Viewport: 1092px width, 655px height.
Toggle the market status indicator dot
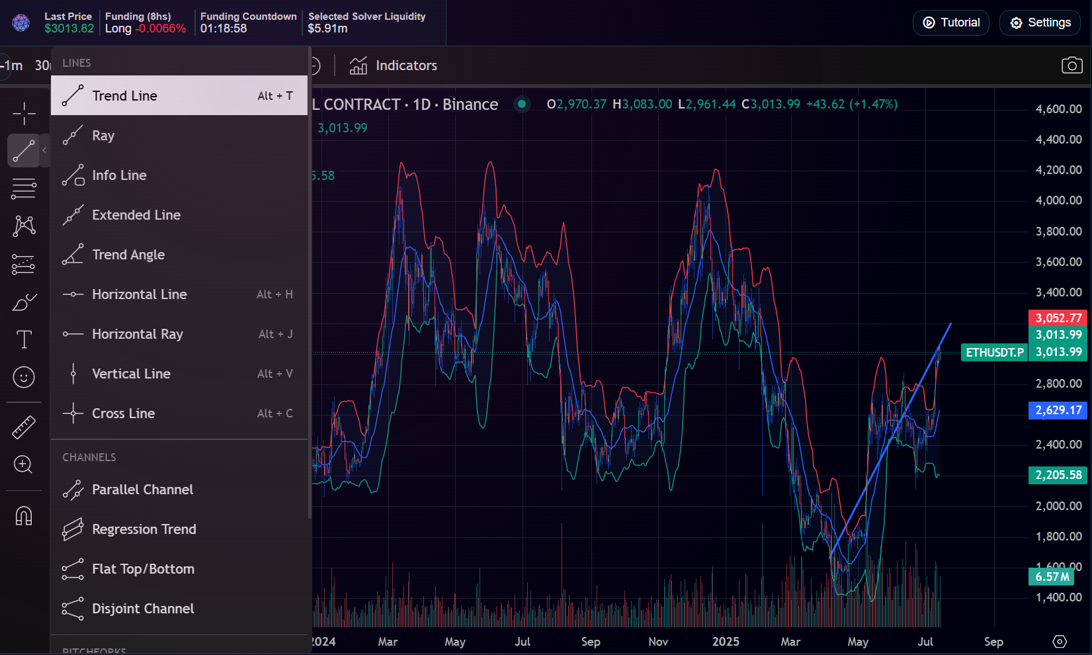(x=522, y=104)
